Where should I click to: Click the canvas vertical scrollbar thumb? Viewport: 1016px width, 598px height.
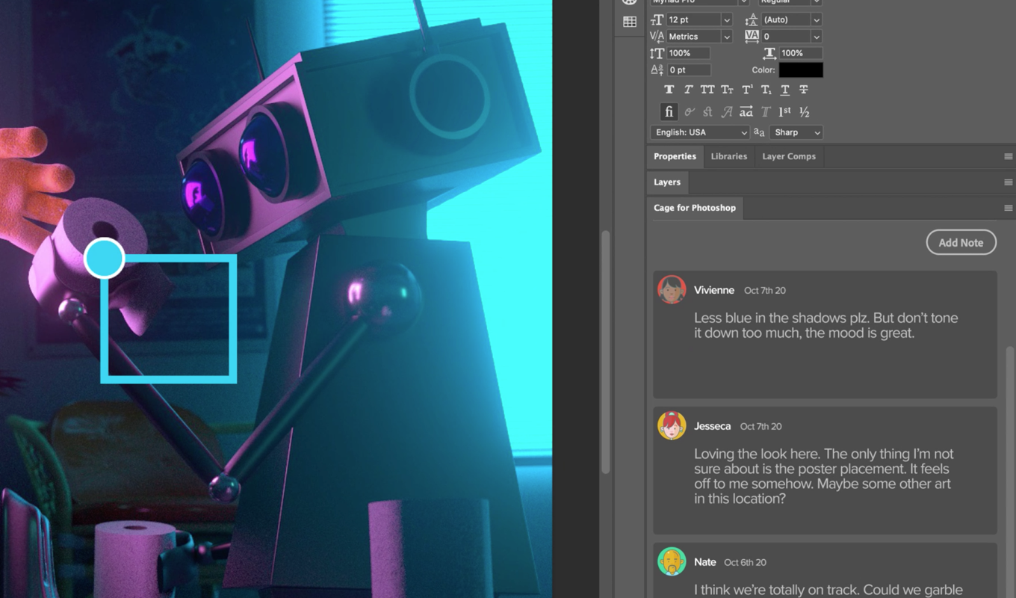[604, 351]
